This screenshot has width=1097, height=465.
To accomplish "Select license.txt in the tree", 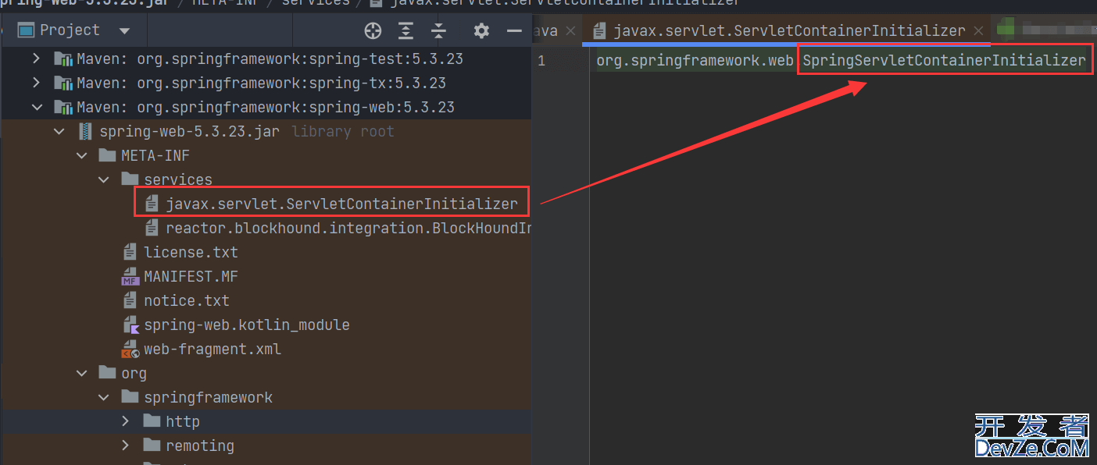I will pos(191,252).
